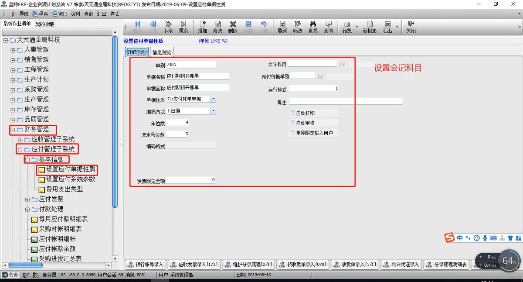This screenshot has width=523, height=282.
Task: Open the arrow next to 汇出
Action: click(x=397, y=27)
